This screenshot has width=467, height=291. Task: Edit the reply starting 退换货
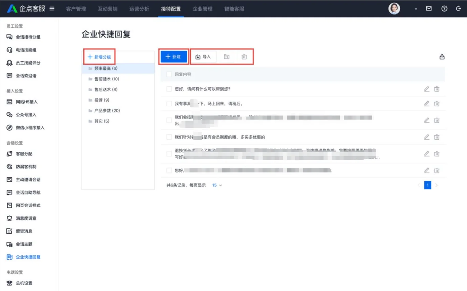pos(427,153)
